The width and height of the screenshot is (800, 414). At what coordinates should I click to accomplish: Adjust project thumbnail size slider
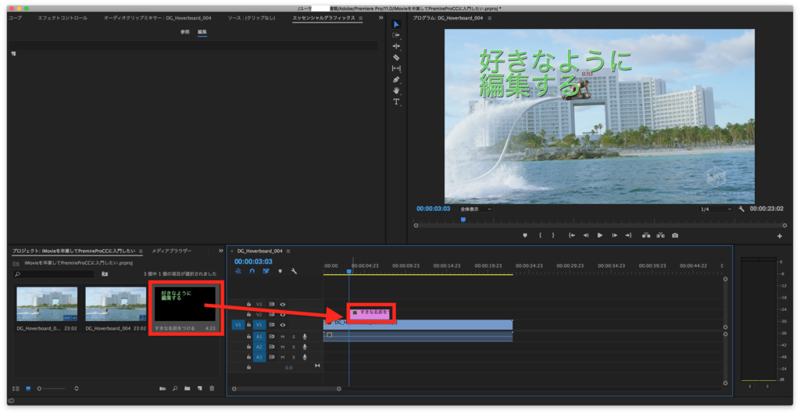pyautogui.click(x=52, y=388)
